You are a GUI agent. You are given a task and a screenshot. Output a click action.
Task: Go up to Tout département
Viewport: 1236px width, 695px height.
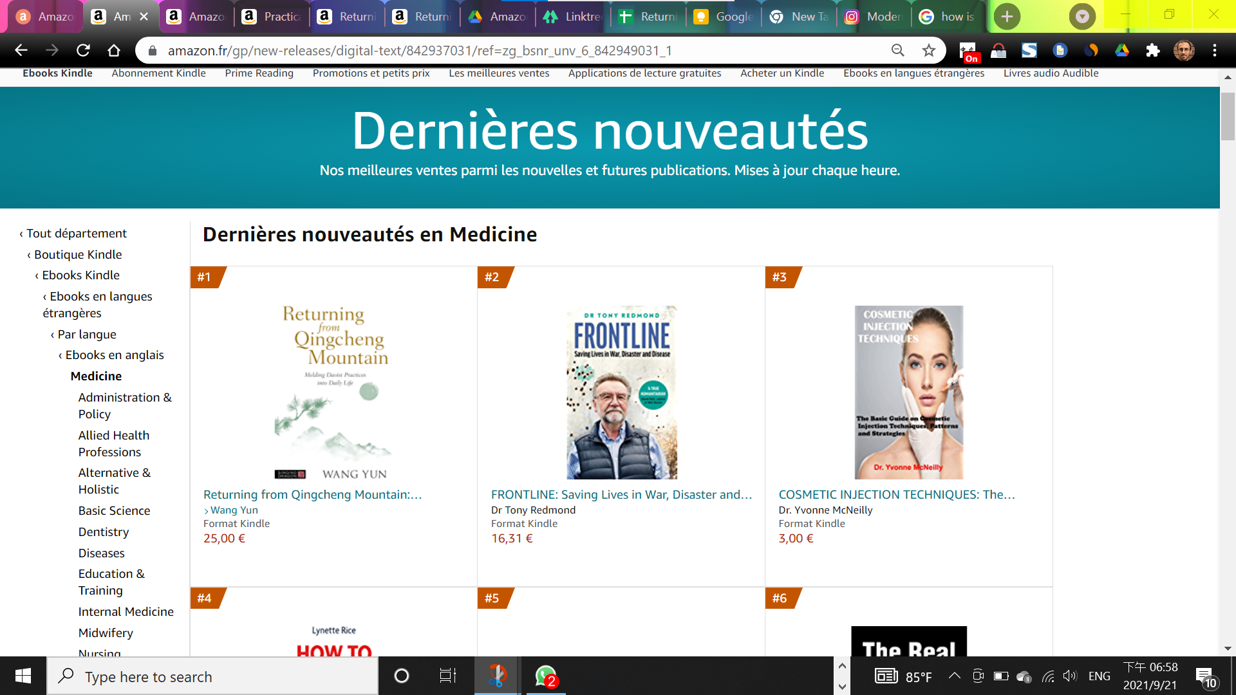coord(76,233)
